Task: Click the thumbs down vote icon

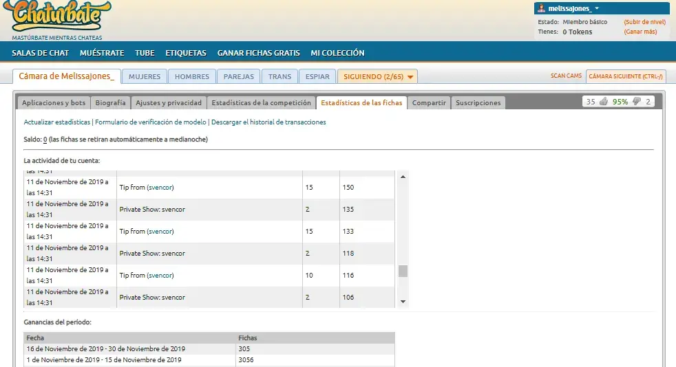Action: [637, 102]
